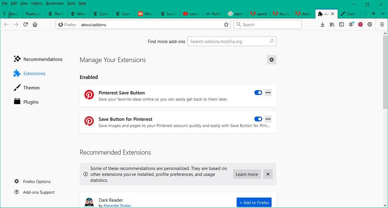Click the scrollbar up arrow
Screen dimensions: 388x208
[x=385, y=33]
